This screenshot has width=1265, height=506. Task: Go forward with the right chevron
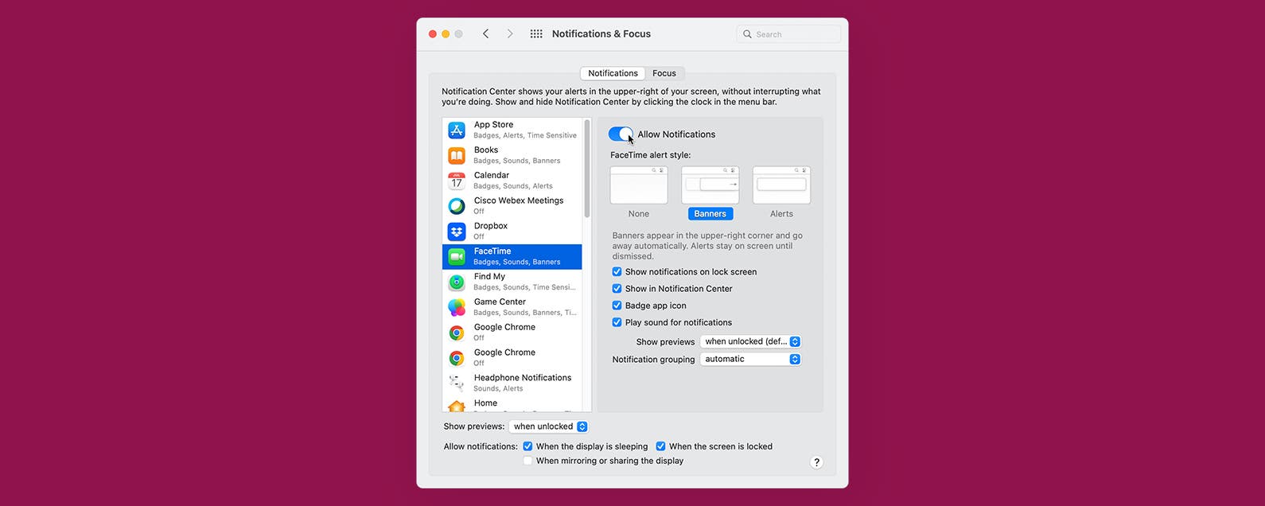point(510,33)
